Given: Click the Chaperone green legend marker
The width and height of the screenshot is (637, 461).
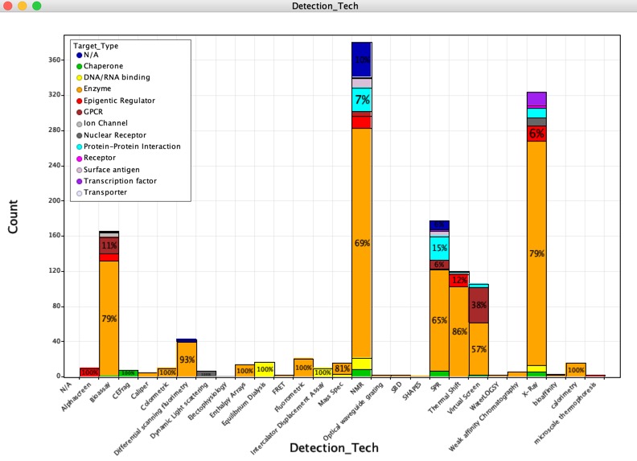Looking at the screenshot, I should pos(79,66).
